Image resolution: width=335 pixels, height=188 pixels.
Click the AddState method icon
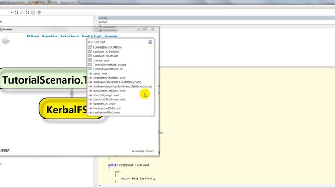[90, 78]
